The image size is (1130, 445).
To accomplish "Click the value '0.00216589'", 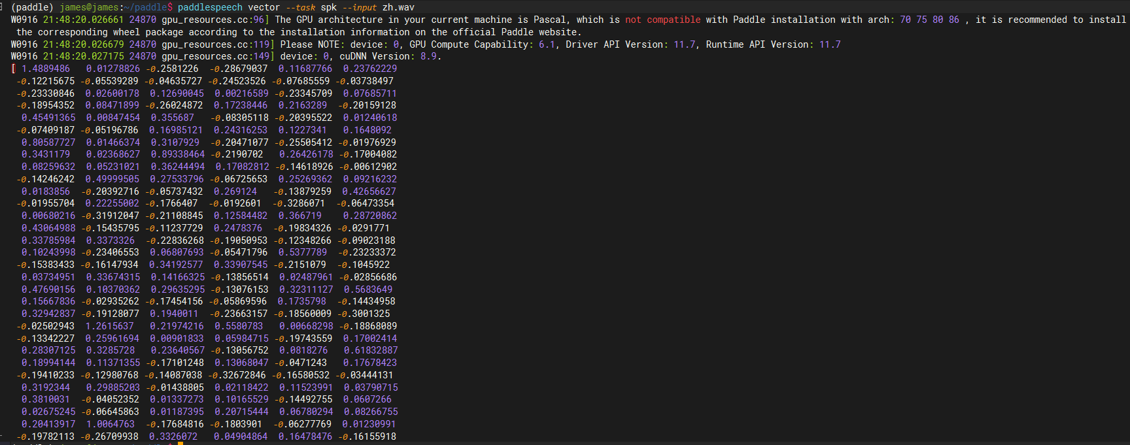I will click(242, 93).
